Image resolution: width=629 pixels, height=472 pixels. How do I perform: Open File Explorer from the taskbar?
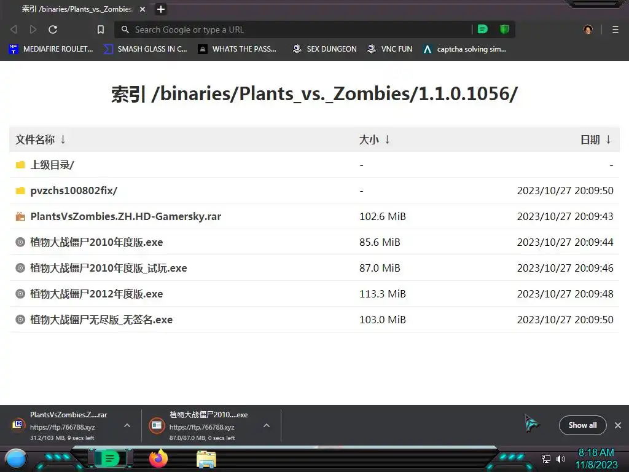[x=206, y=459]
